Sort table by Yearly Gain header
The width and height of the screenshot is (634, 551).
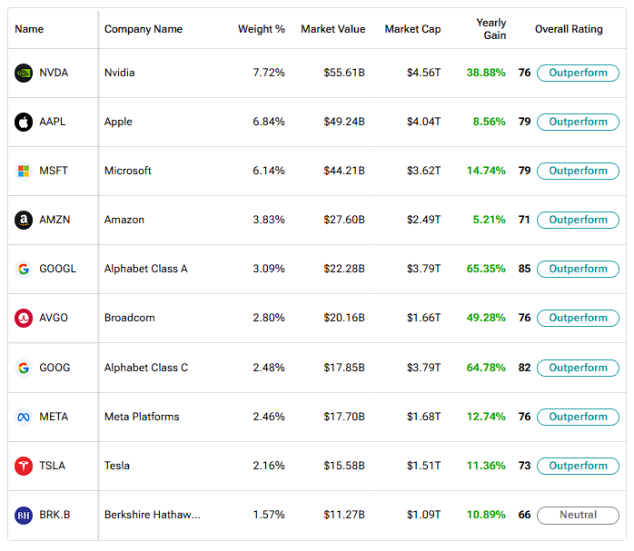(x=491, y=29)
